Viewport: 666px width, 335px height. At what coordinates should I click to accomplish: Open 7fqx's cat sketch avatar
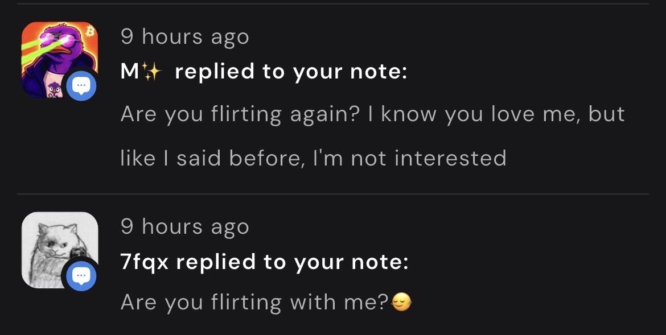click(x=59, y=250)
